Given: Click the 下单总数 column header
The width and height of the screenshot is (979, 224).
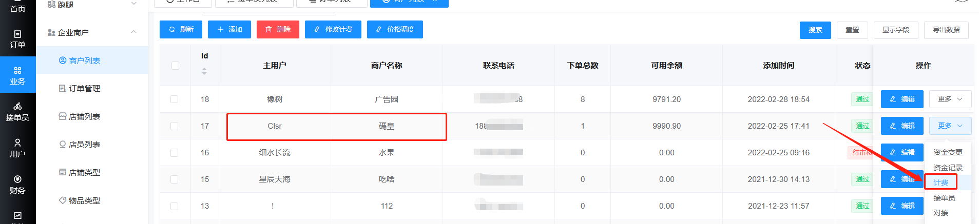Looking at the screenshot, I should click(583, 66).
